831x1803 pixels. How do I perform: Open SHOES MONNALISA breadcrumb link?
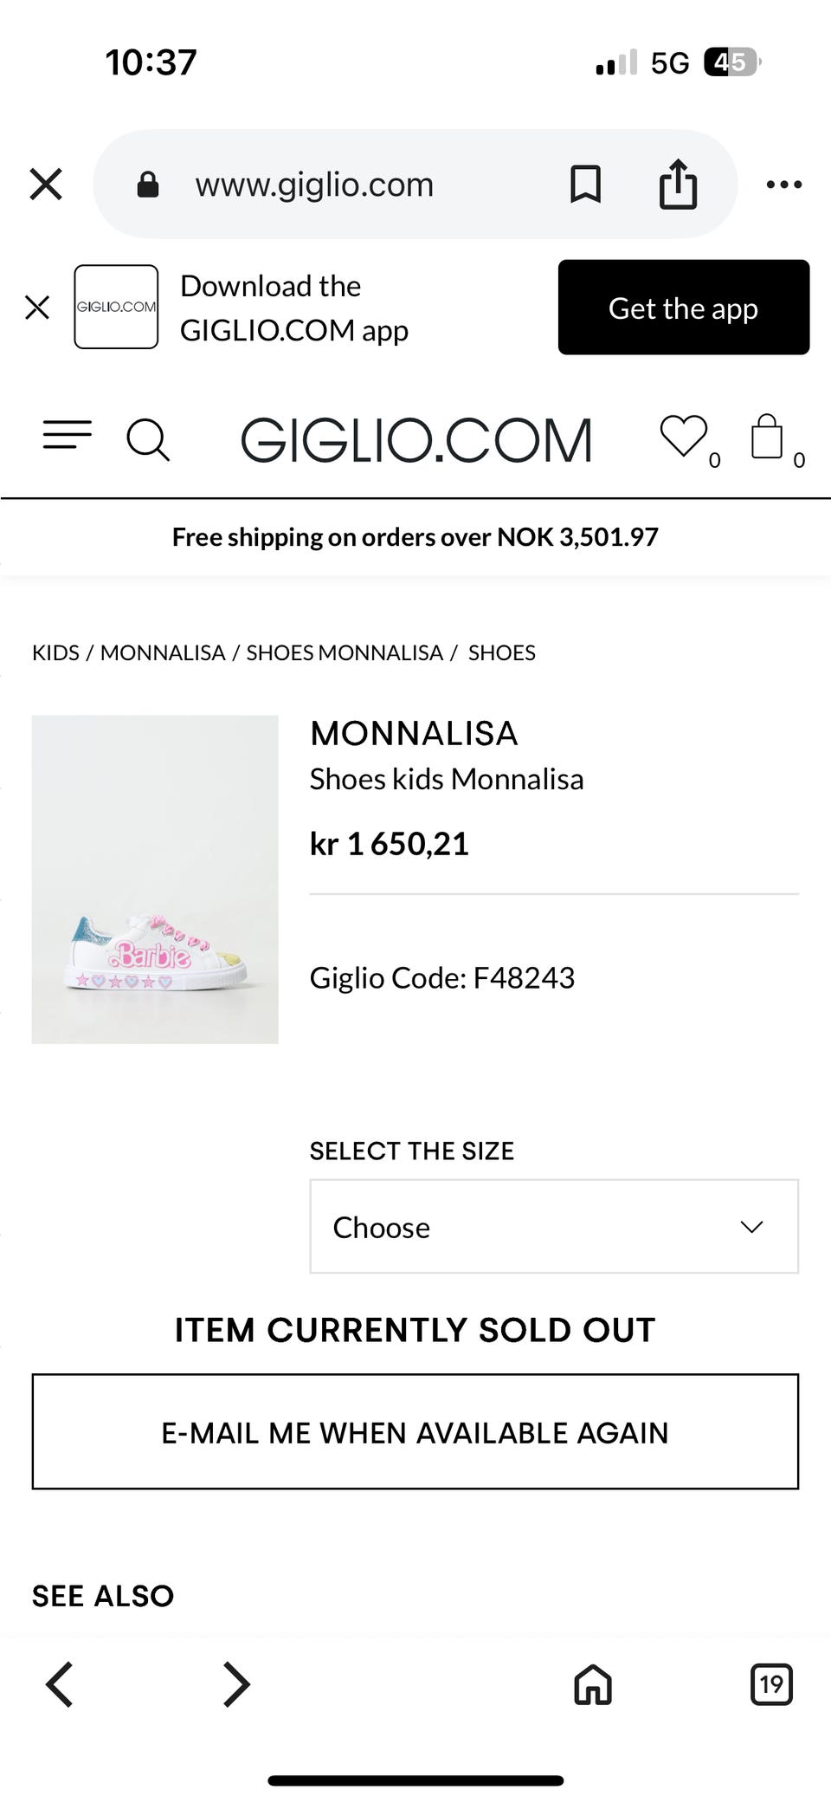(345, 652)
